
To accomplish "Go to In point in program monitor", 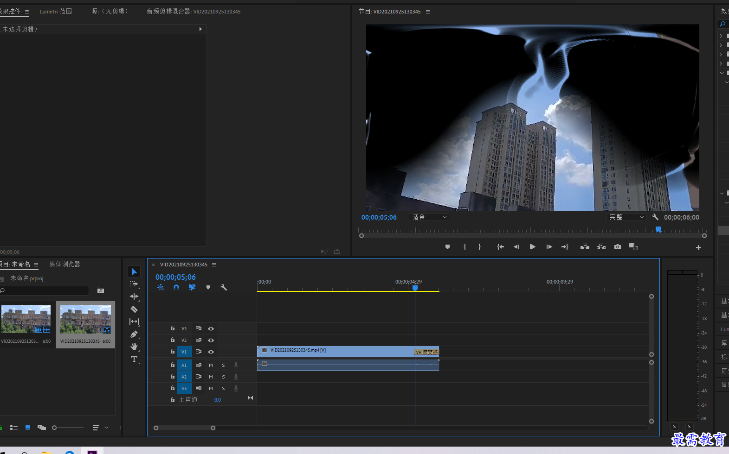I will click(500, 247).
